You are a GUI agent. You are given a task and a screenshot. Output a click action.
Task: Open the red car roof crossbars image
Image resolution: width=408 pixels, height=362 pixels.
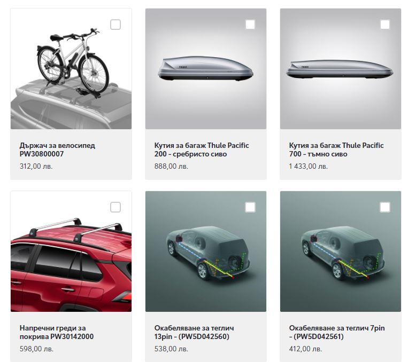(71, 251)
